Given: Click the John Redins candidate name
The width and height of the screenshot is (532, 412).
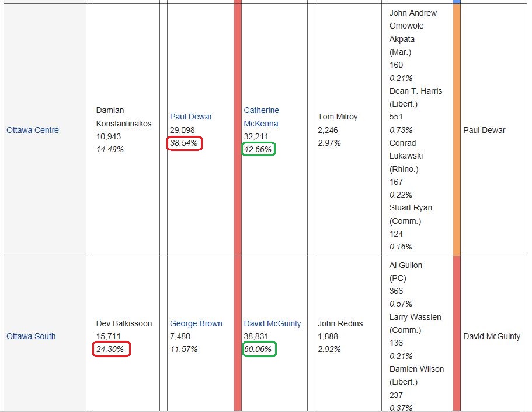Looking at the screenshot, I should coord(340,323).
